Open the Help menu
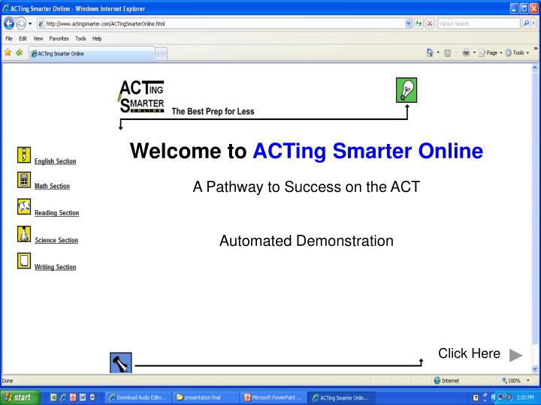The height and width of the screenshot is (405, 541). pos(97,38)
